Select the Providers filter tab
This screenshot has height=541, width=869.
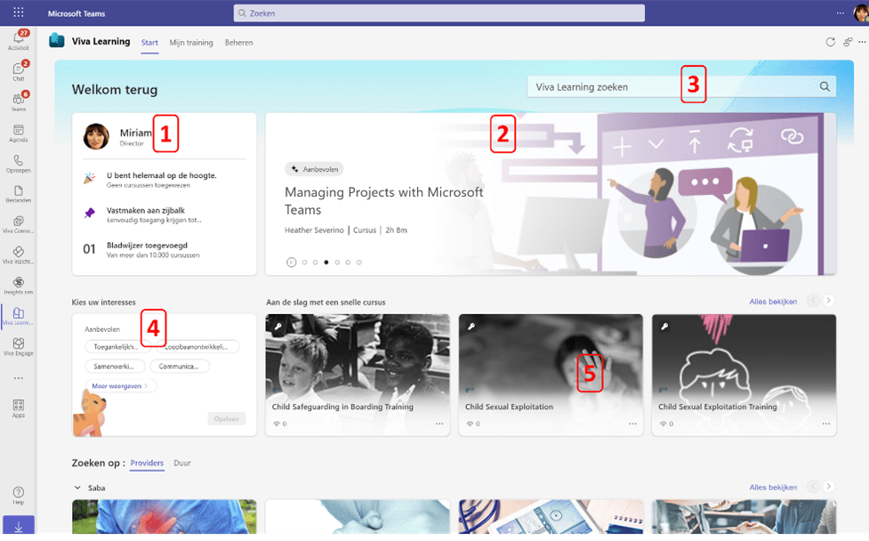tap(147, 463)
